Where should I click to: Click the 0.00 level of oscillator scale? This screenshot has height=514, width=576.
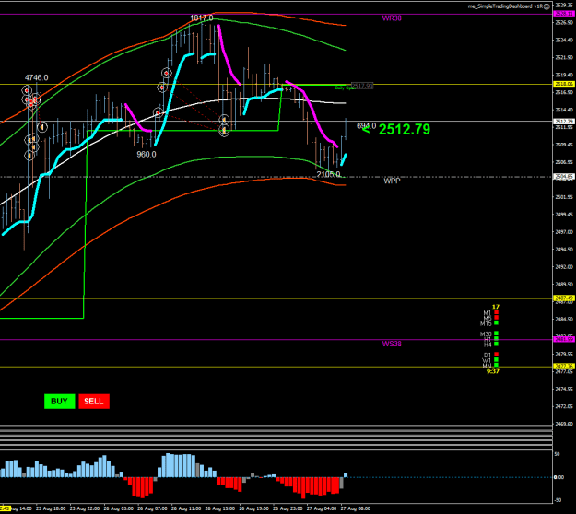tap(558, 477)
